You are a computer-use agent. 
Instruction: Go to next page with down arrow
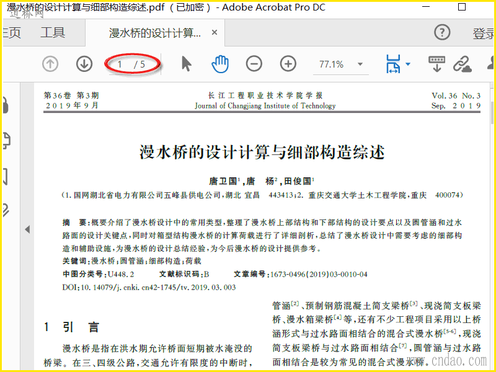click(x=84, y=64)
